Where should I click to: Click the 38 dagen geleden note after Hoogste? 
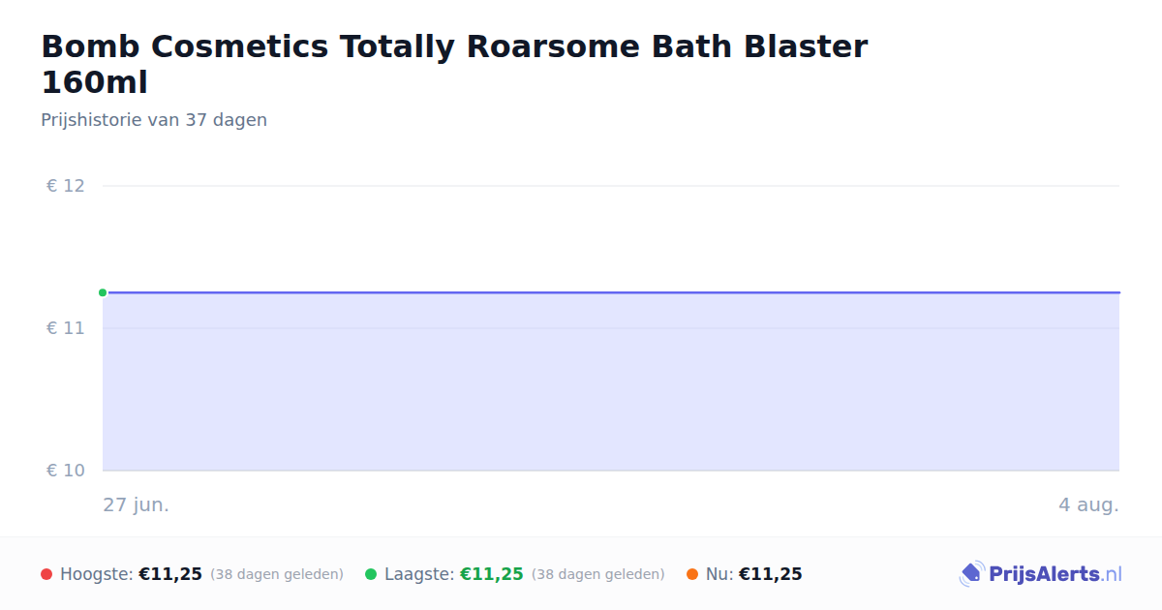[x=277, y=574]
